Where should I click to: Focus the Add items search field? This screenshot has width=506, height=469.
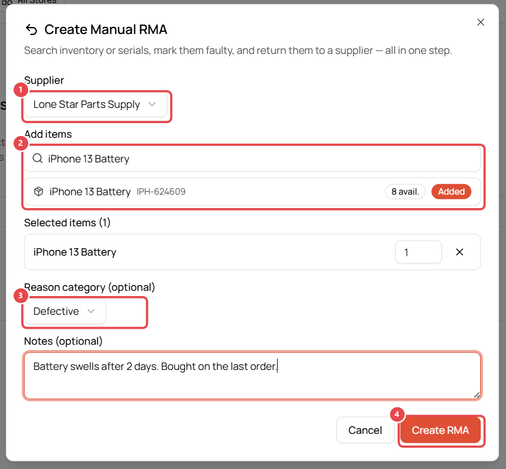click(252, 159)
